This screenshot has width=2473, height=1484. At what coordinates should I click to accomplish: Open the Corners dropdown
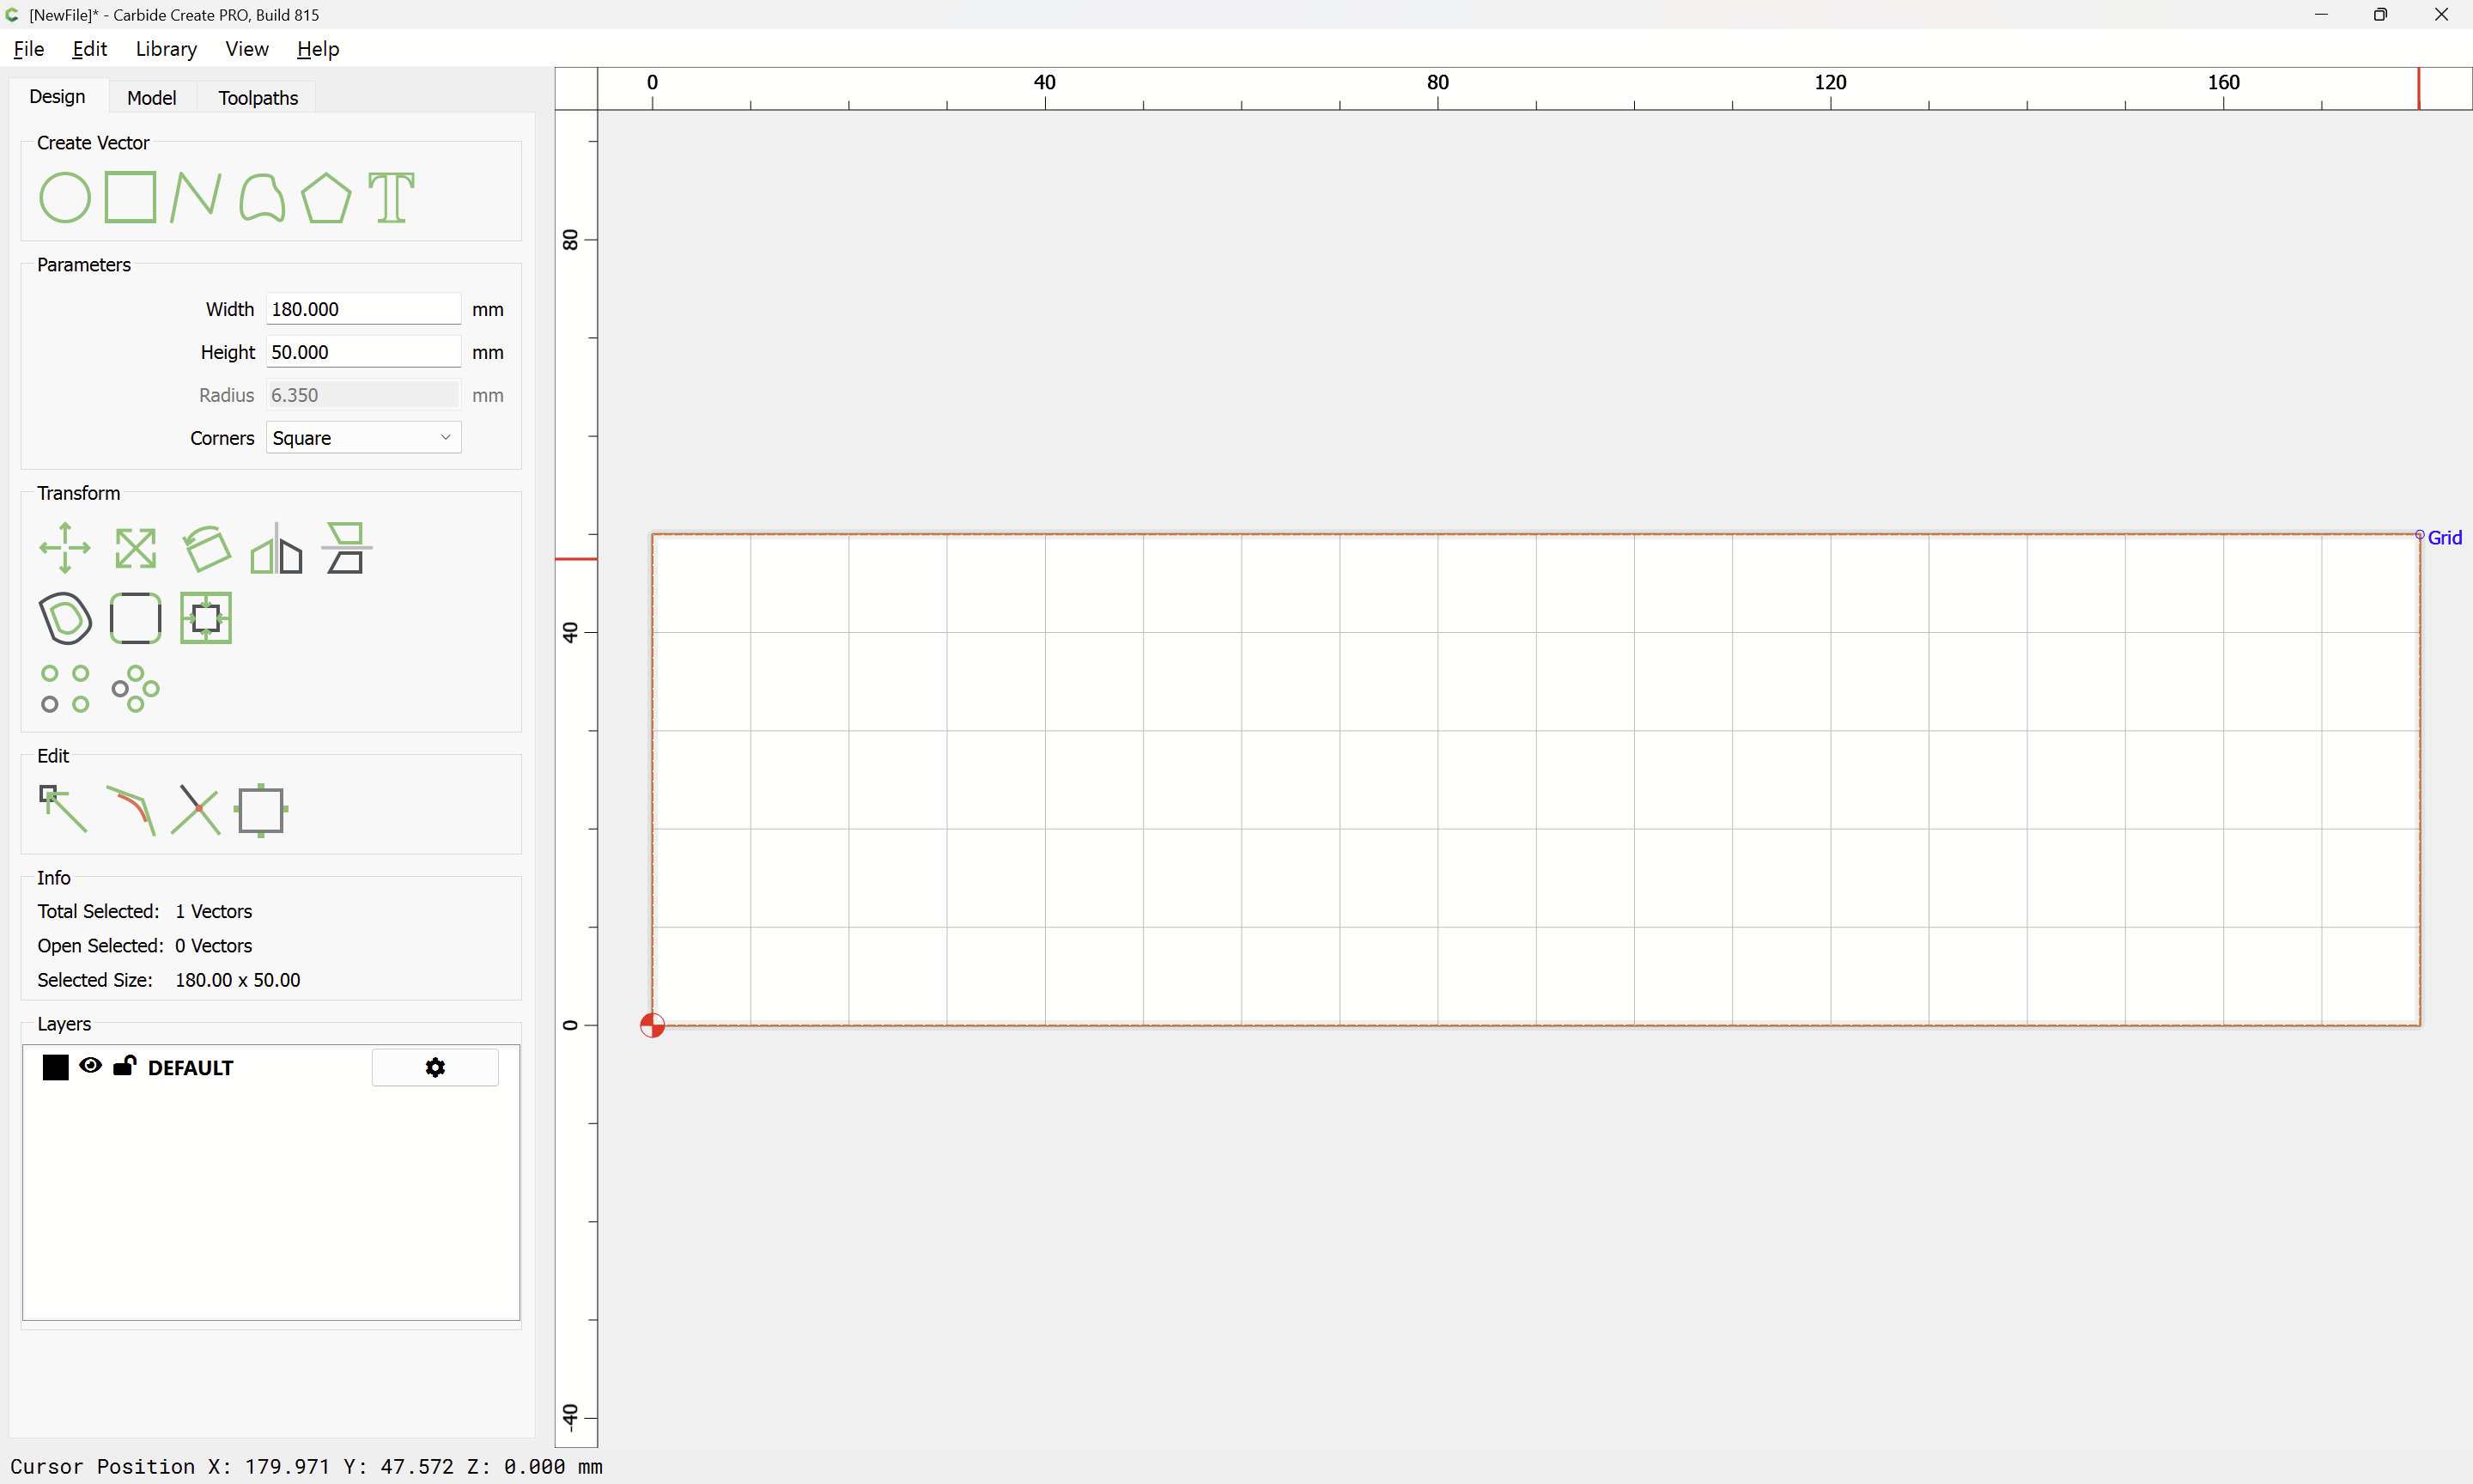tap(364, 438)
